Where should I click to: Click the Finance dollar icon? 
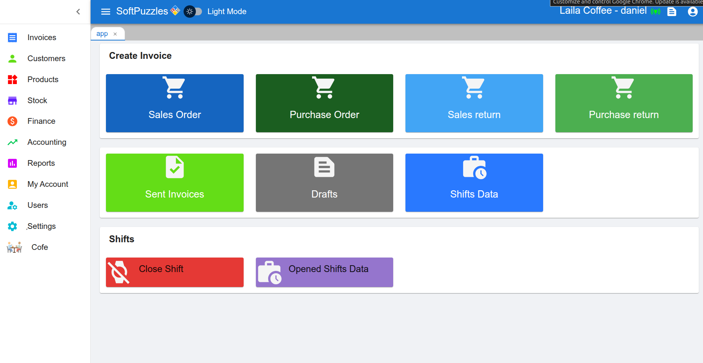click(x=13, y=121)
